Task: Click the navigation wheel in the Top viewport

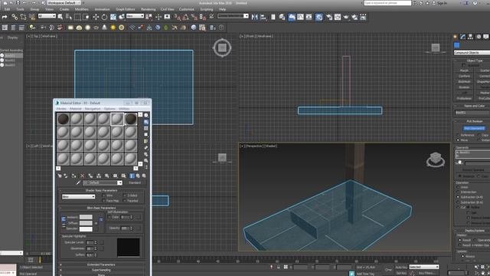Action: pyautogui.click(x=222, y=48)
